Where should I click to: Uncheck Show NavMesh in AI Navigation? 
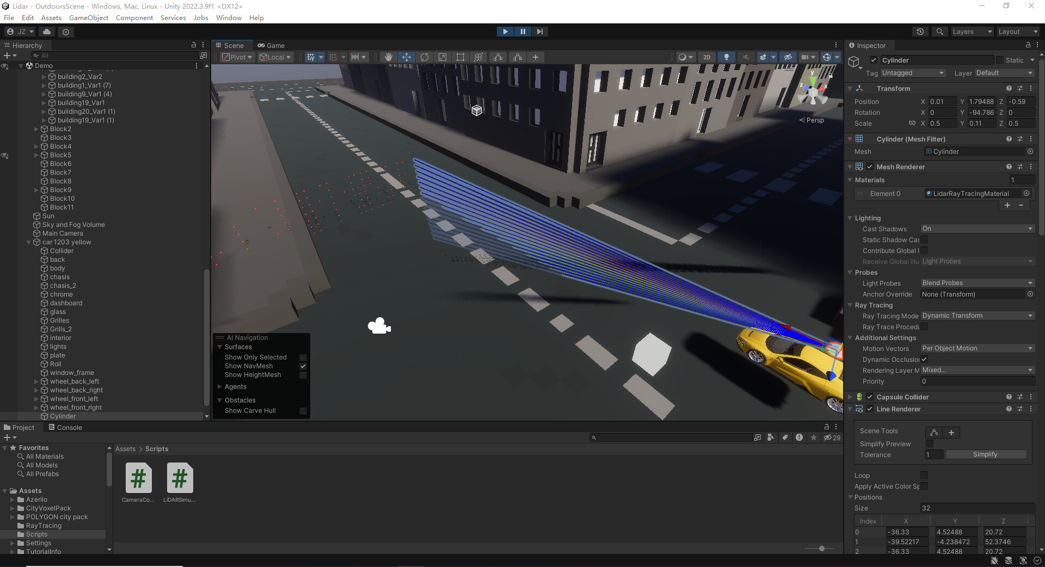click(x=303, y=366)
